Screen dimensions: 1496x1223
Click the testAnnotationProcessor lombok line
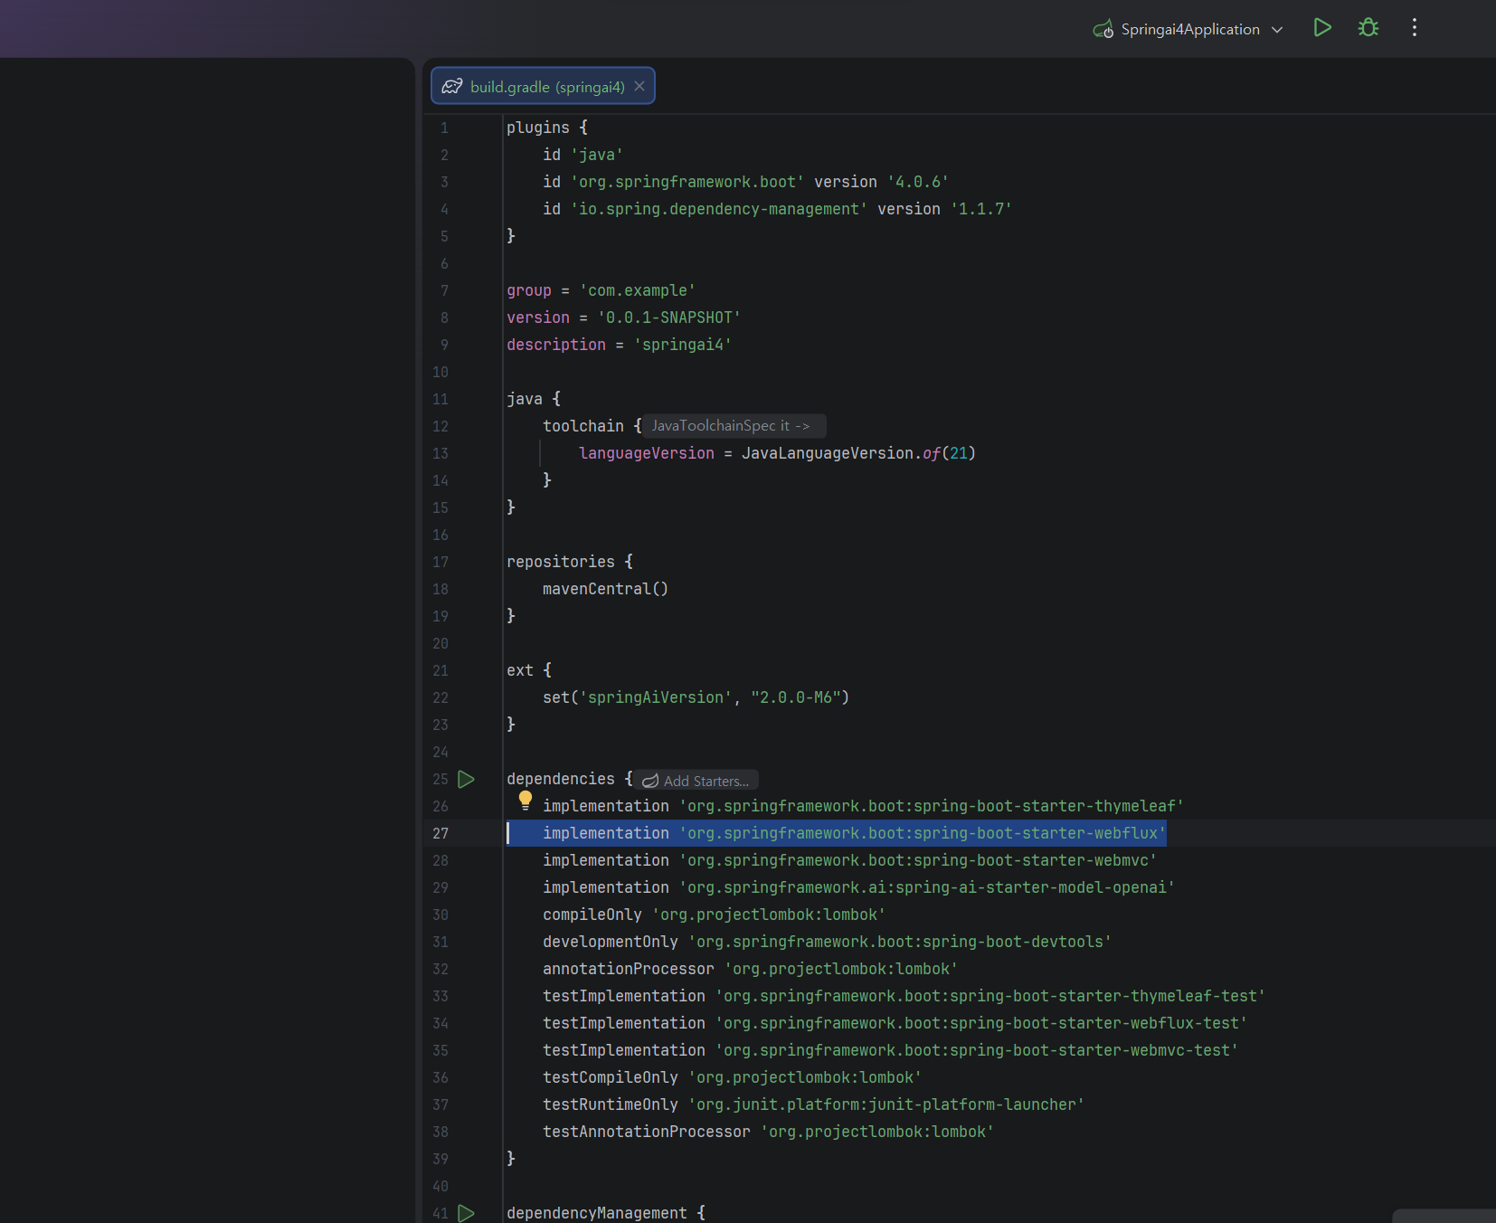768,1132
